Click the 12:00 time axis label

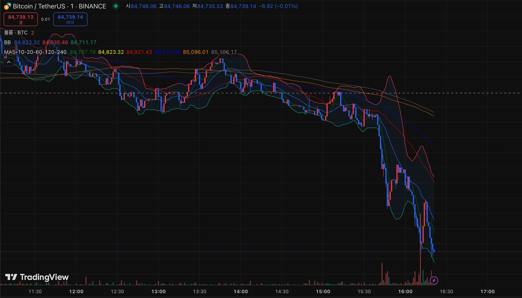click(x=76, y=291)
